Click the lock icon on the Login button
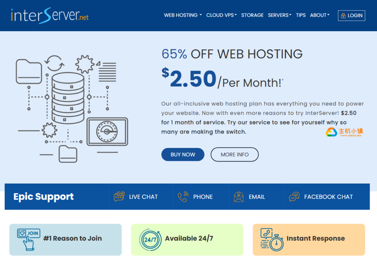377x265 pixels. (x=343, y=15)
